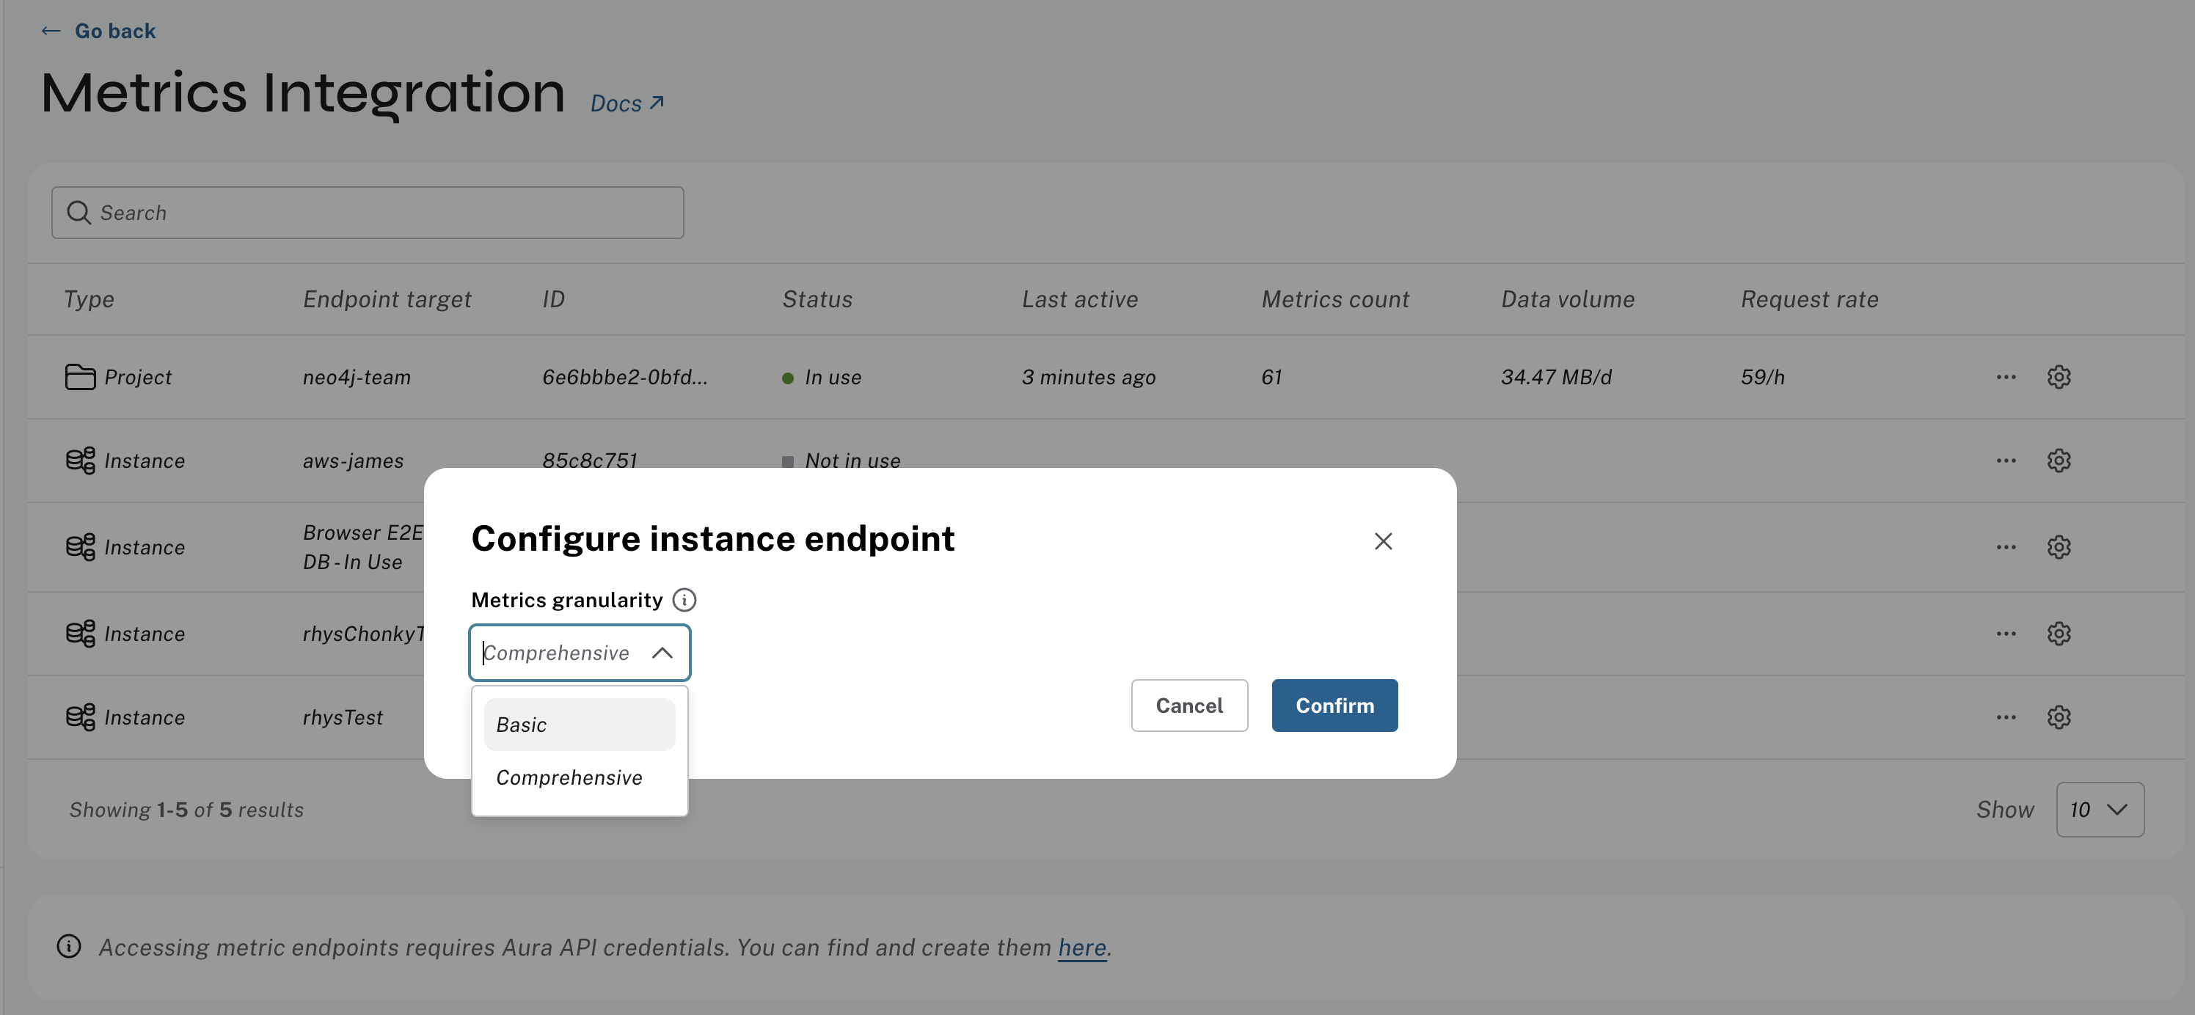Viewport: 2195px width, 1015px height.
Task: Click the ID column header
Action: (554, 300)
